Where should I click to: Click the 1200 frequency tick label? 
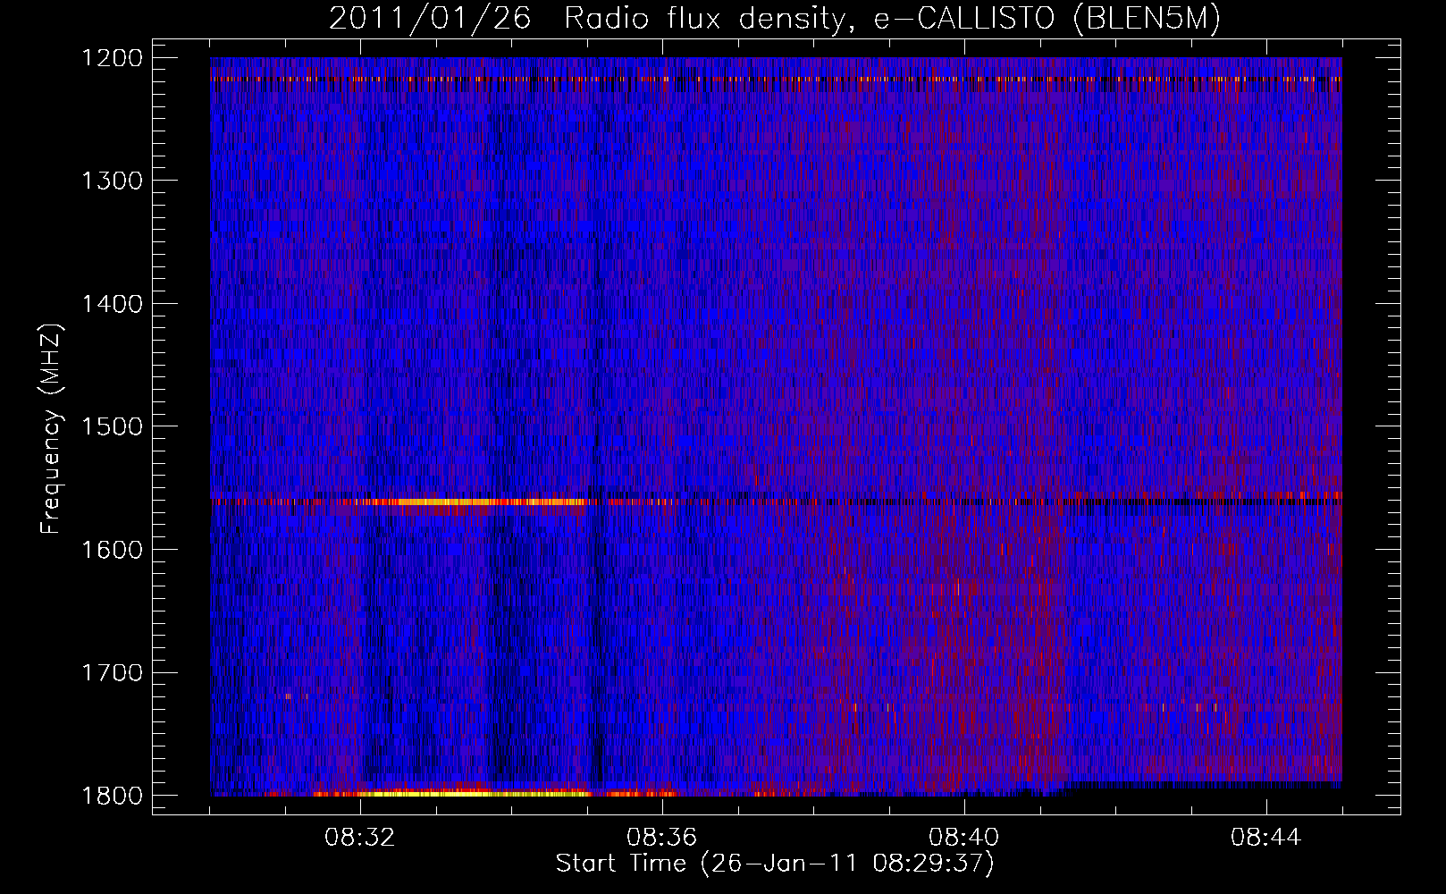click(x=113, y=58)
